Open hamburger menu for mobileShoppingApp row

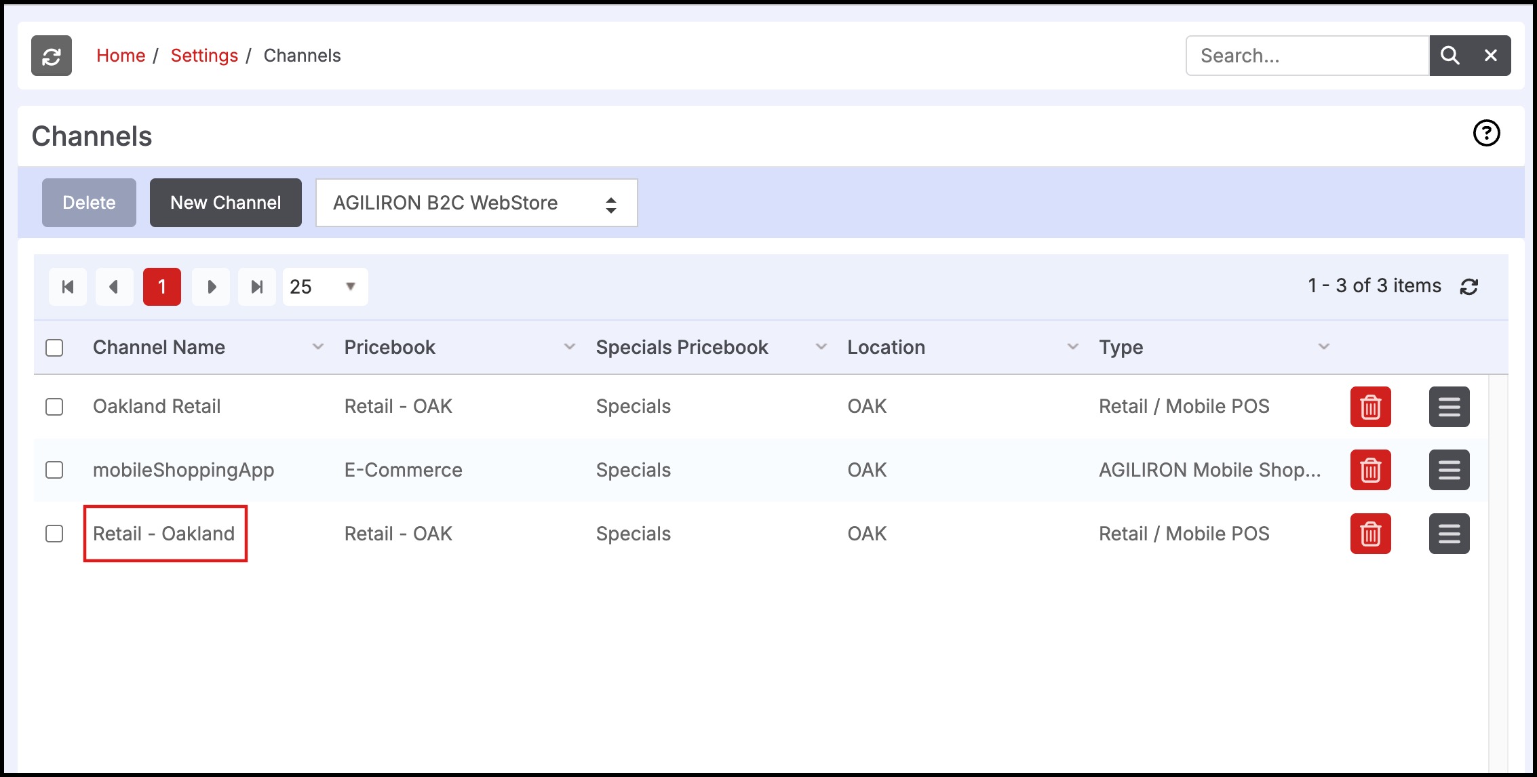click(1449, 470)
